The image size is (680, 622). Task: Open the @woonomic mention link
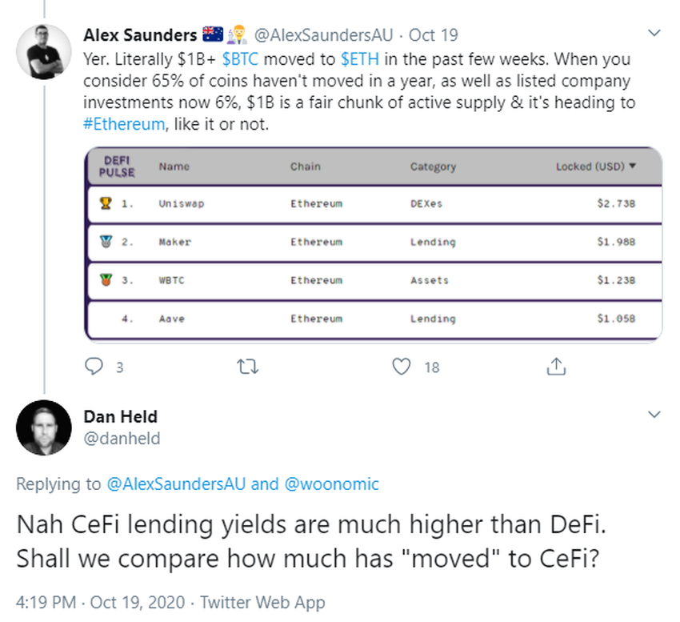pos(330,484)
